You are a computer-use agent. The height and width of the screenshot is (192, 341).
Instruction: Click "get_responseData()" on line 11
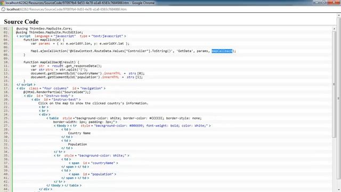[x=83, y=66]
